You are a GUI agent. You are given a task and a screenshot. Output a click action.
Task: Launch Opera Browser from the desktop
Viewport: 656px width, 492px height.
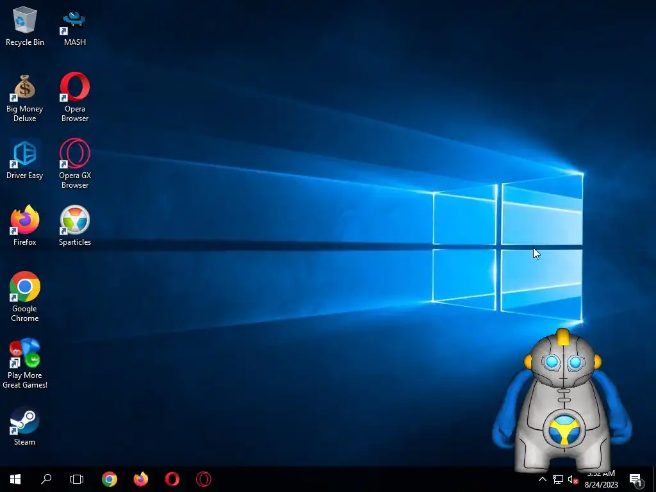75,98
